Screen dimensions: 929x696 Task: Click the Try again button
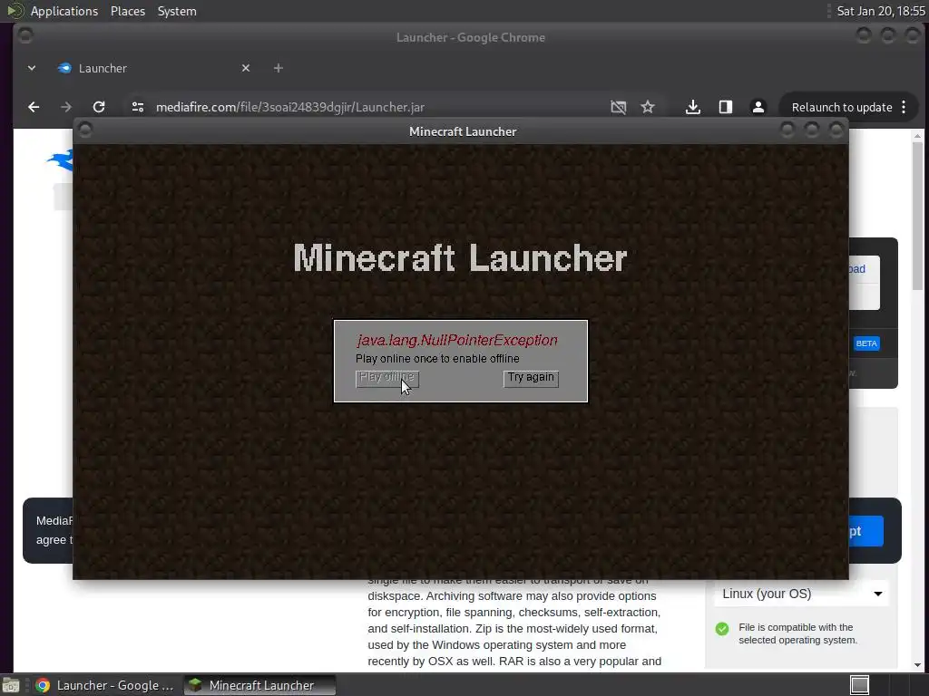pos(531,378)
